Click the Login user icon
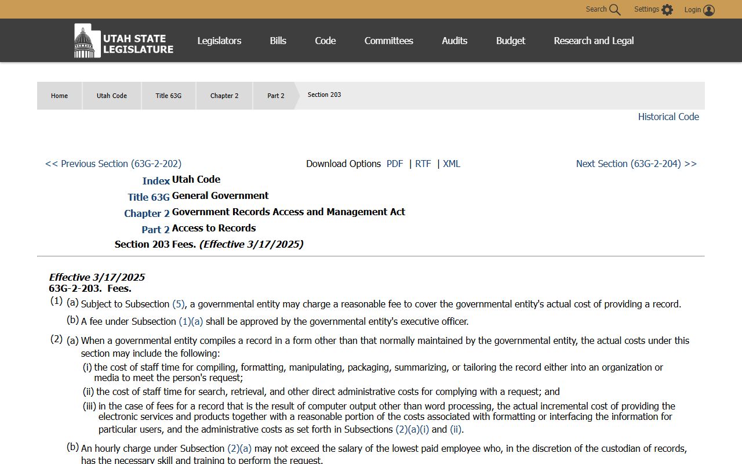 tap(709, 10)
